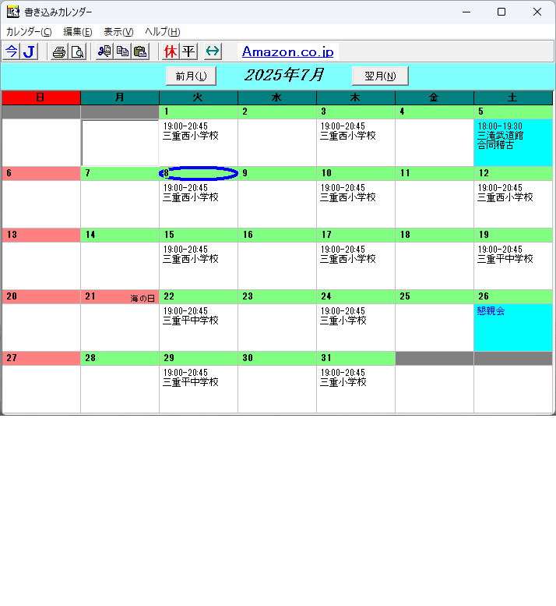
Task: Click the clipboard paste icon
Action: click(x=140, y=51)
